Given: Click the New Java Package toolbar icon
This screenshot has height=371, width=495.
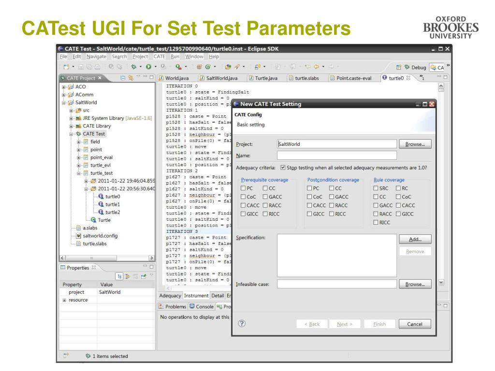Looking at the screenshot, I should point(199,67).
